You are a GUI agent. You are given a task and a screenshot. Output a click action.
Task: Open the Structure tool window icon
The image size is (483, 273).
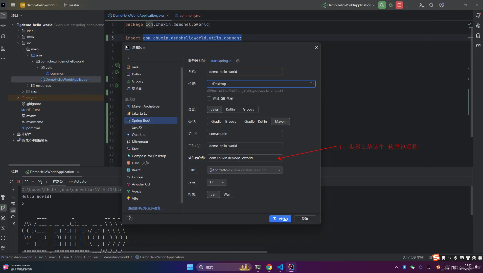point(3,49)
